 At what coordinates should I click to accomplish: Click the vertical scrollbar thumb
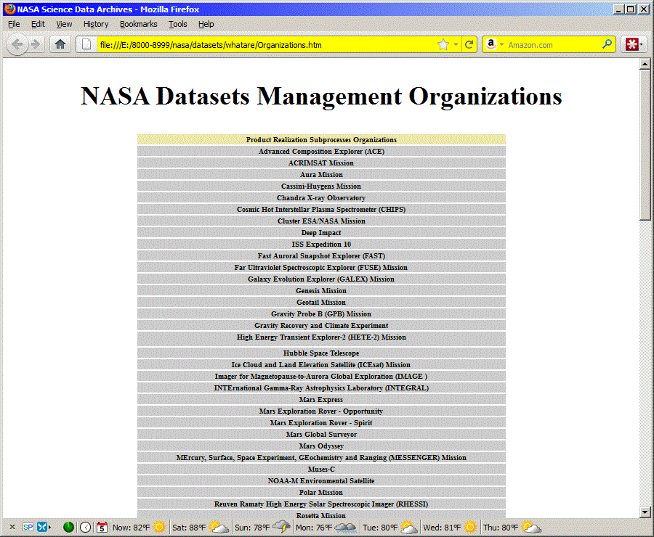coord(645,145)
